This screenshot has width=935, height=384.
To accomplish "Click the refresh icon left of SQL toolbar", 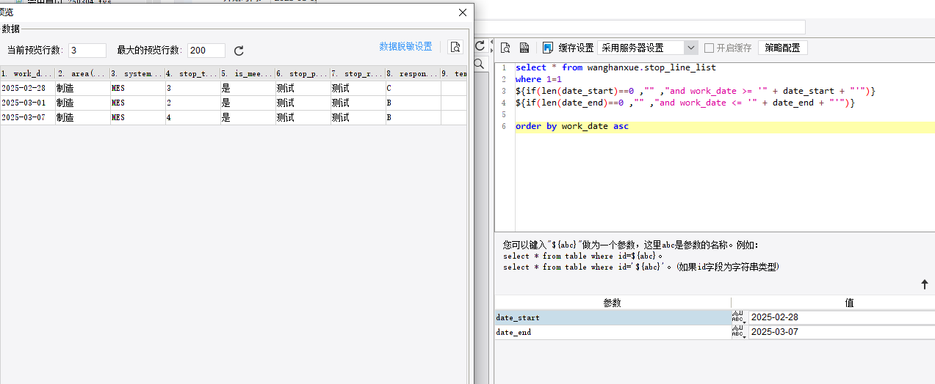I will 480,46.
